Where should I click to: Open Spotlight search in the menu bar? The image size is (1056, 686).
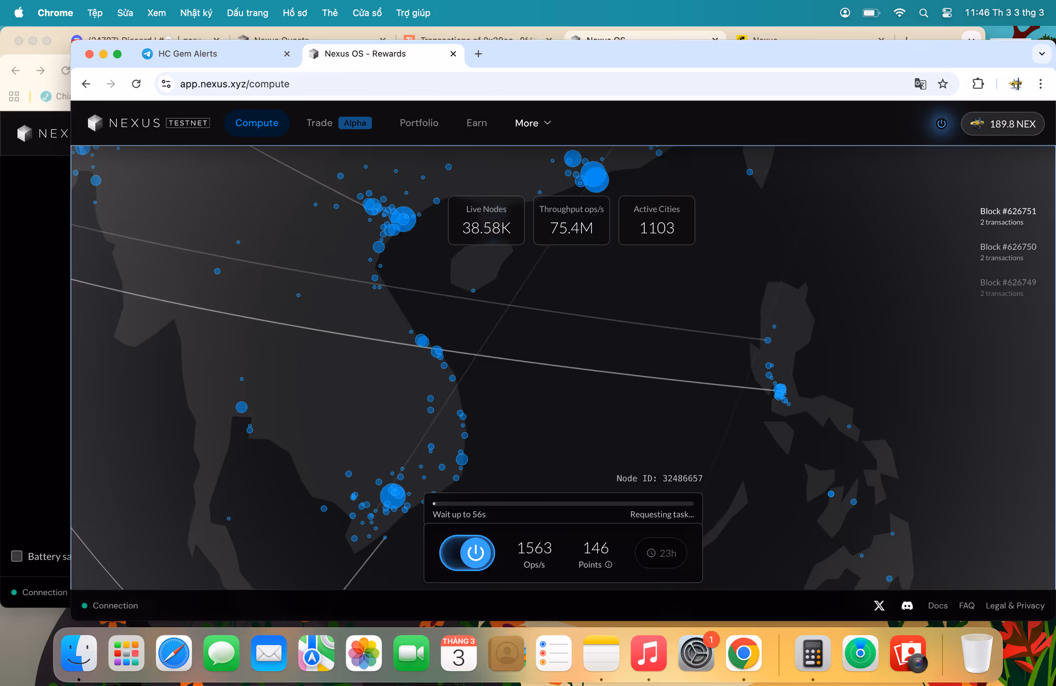[923, 13]
